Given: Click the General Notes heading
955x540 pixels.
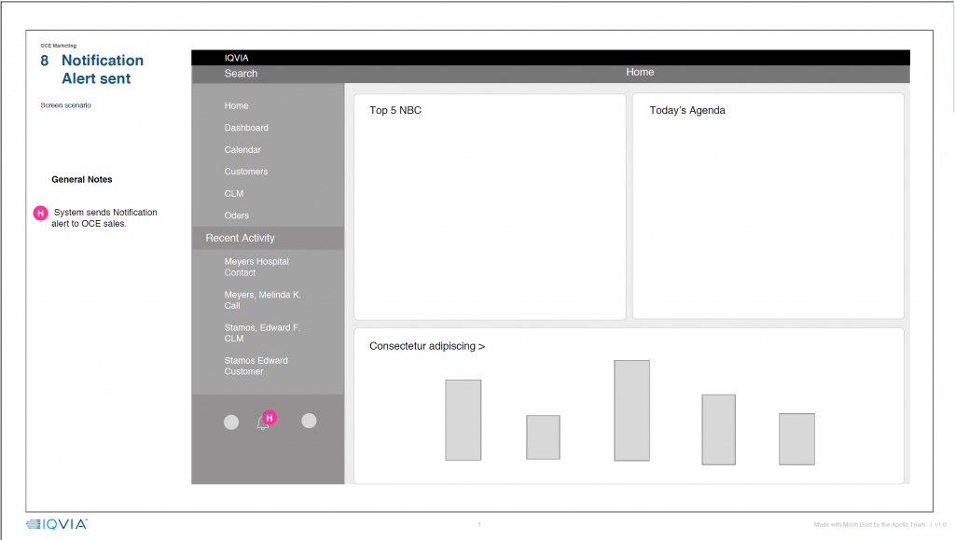Looking at the screenshot, I should 82,180.
